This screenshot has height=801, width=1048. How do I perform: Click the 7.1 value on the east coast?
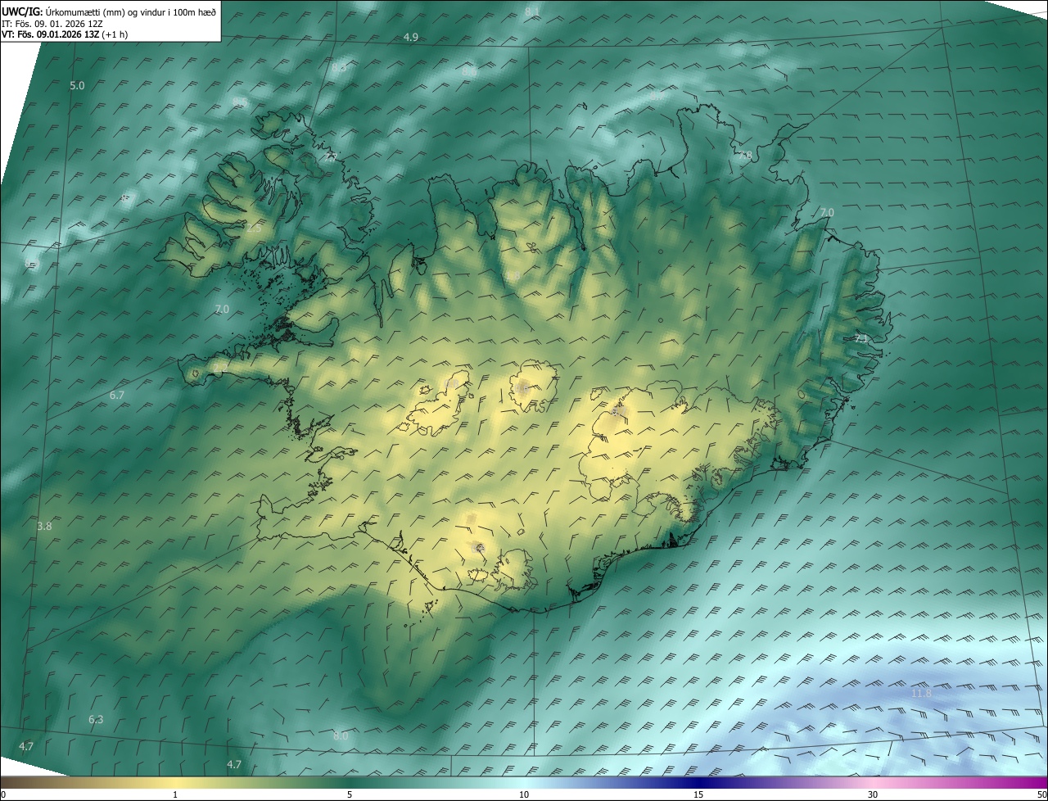[861, 338]
